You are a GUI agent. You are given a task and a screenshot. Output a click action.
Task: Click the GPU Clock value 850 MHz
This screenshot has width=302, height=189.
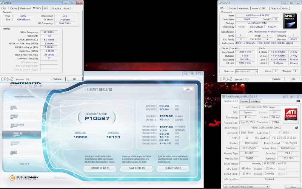point(246,169)
